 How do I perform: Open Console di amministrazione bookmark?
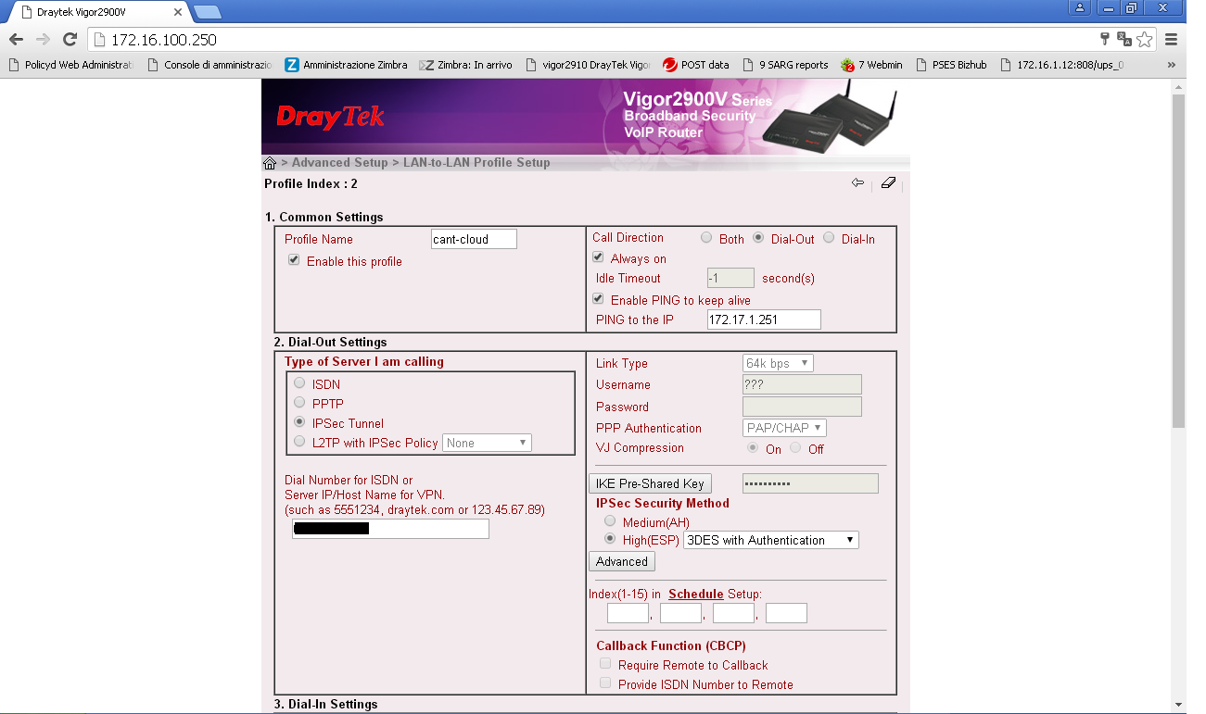[x=209, y=65]
